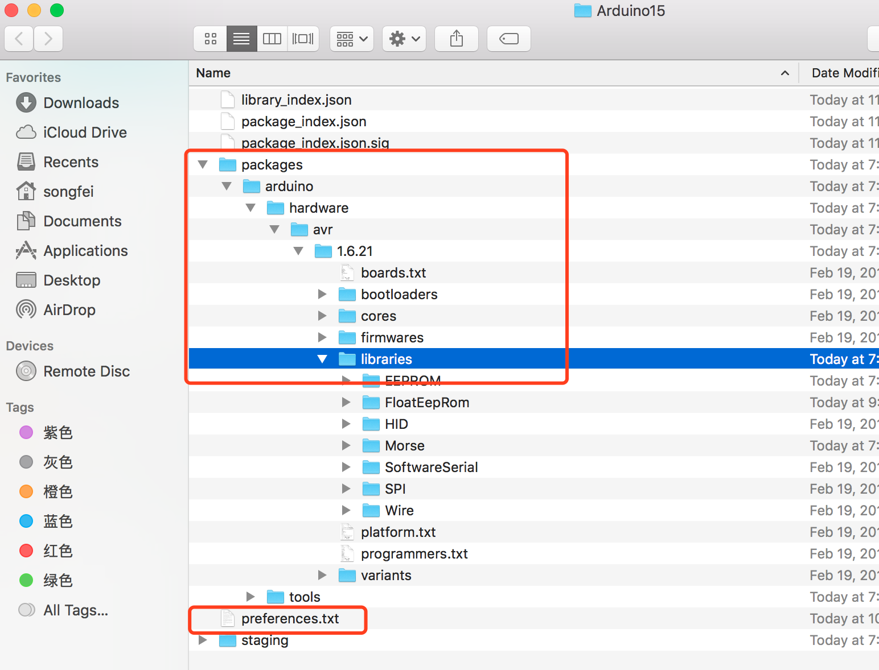Open Recents in the sidebar
The image size is (879, 670).
tap(71, 162)
